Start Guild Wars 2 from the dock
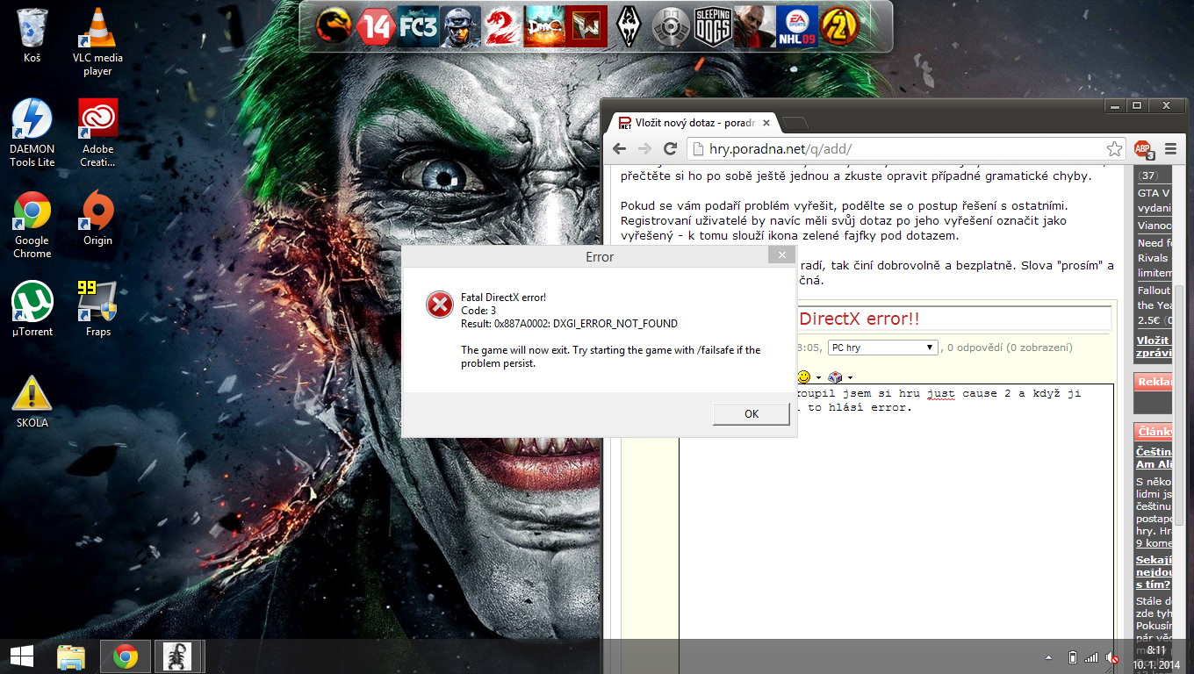This screenshot has width=1194, height=674. pyautogui.click(x=500, y=26)
